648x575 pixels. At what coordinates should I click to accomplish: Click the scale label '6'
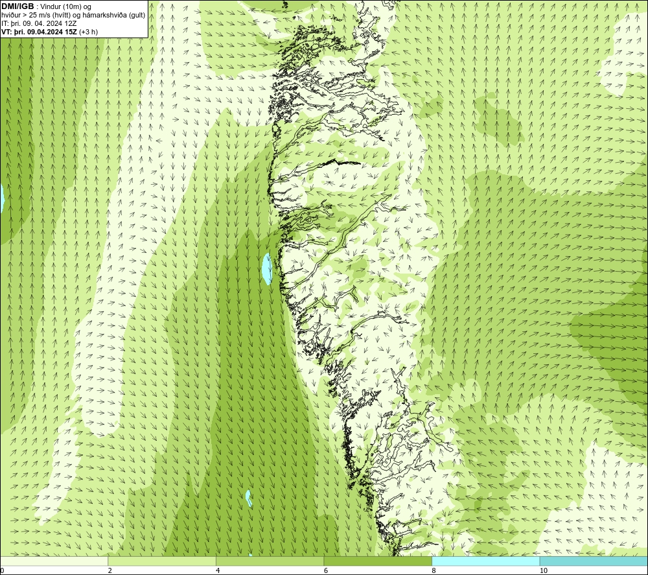pos(326,570)
